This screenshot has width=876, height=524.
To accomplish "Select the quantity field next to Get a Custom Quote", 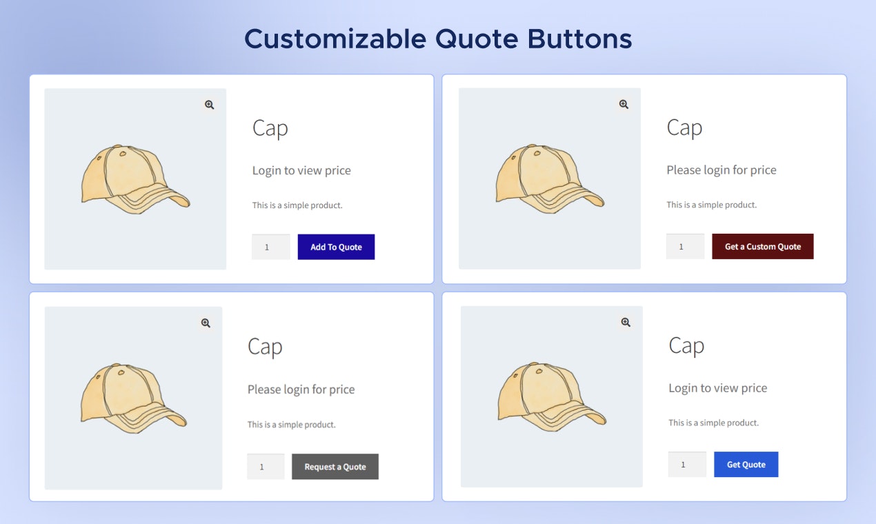I will click(685, 246).
